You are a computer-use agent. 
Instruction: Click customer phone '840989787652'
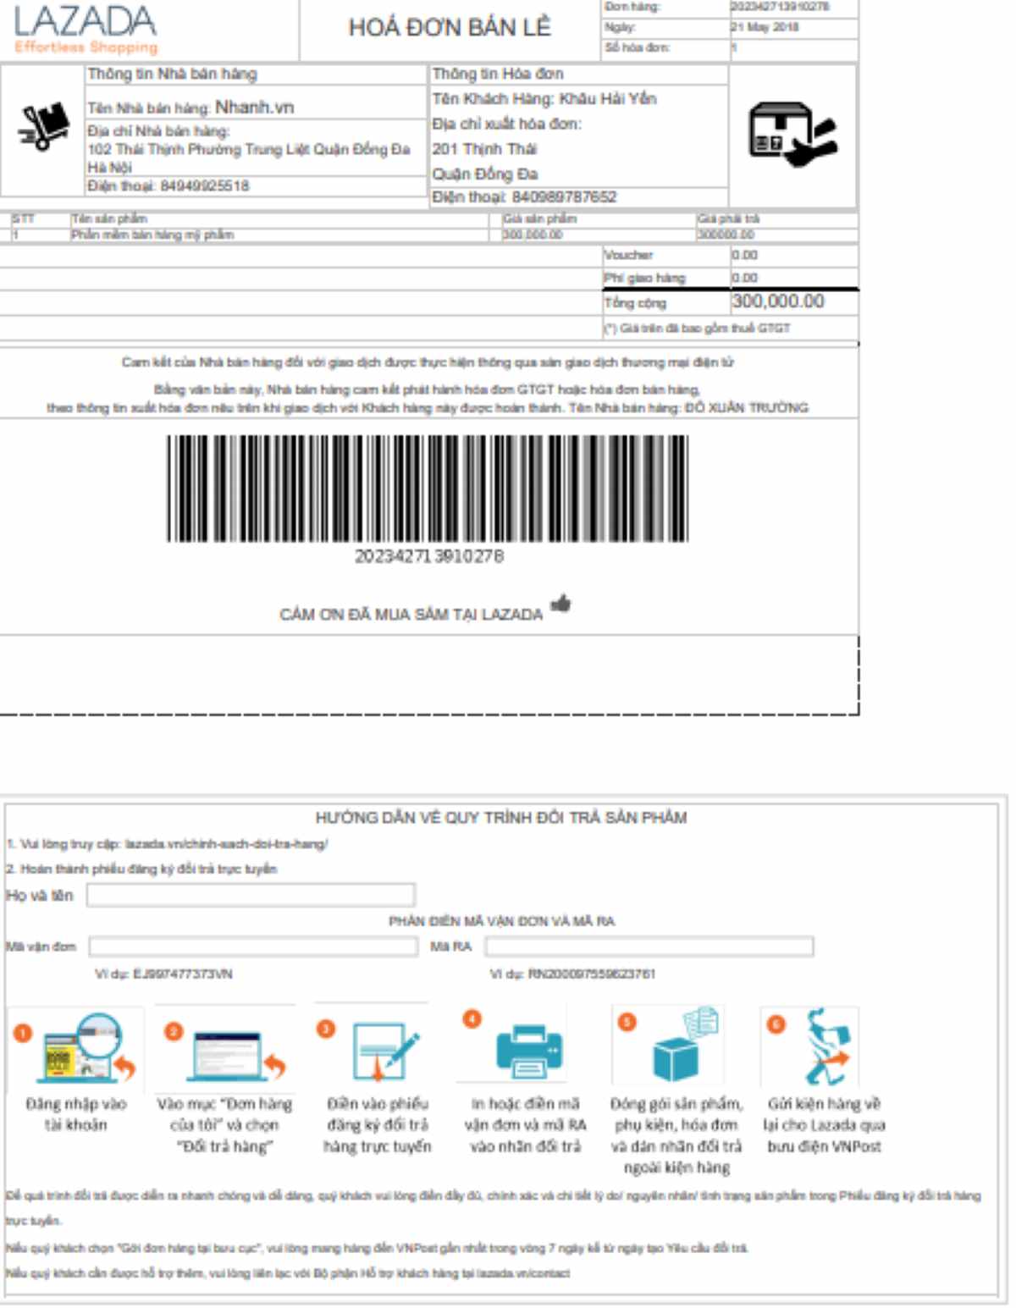click(x=564, y=196)
